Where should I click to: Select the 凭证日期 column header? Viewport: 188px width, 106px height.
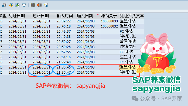[20, 16]
